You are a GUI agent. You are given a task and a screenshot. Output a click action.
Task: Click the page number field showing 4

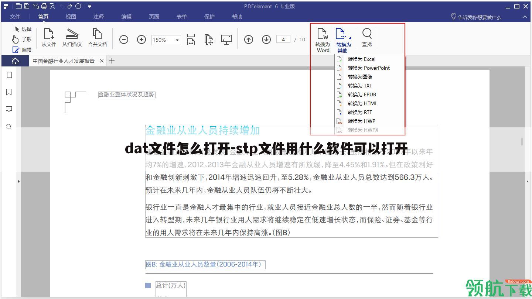coord(283,39)
